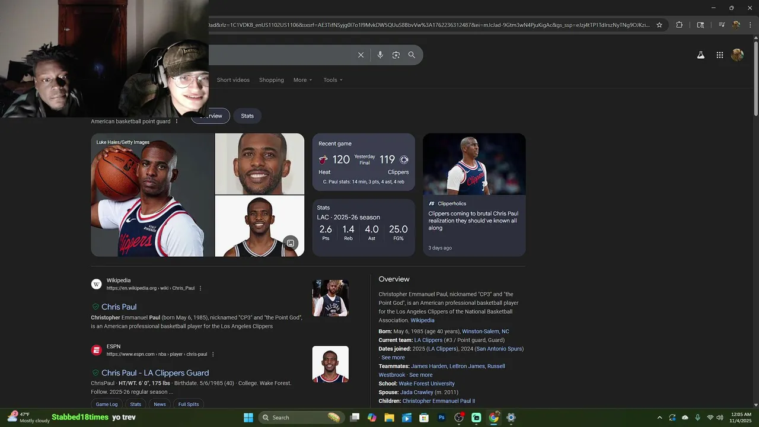Open the Chris Paul Wikipedia result
759x427 pixels.
coord(119,307)
